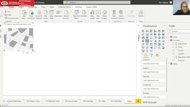Select the Filled map visual
Viewport: 190px width, 107px height.
tap(147, 41)
